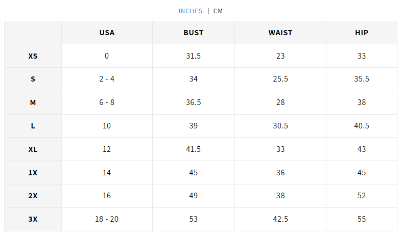Click the 31.5 bust cell for XS

click(194, 56)
